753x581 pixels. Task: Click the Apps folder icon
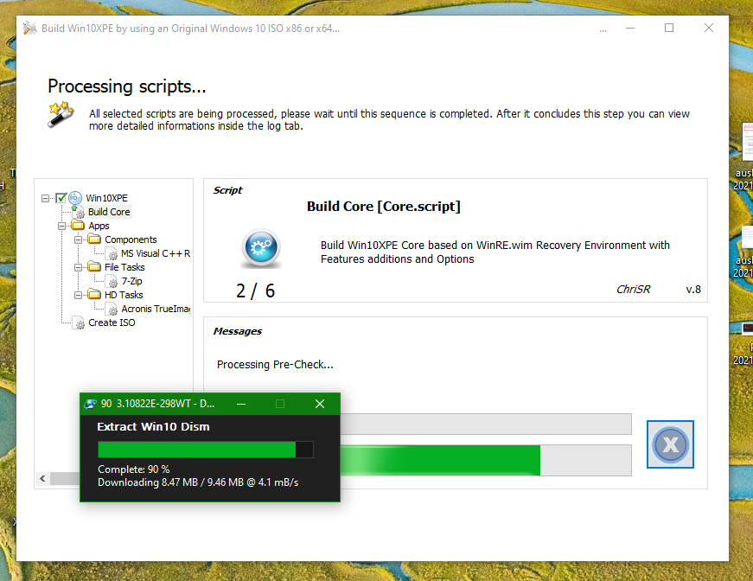click(79, 225)
